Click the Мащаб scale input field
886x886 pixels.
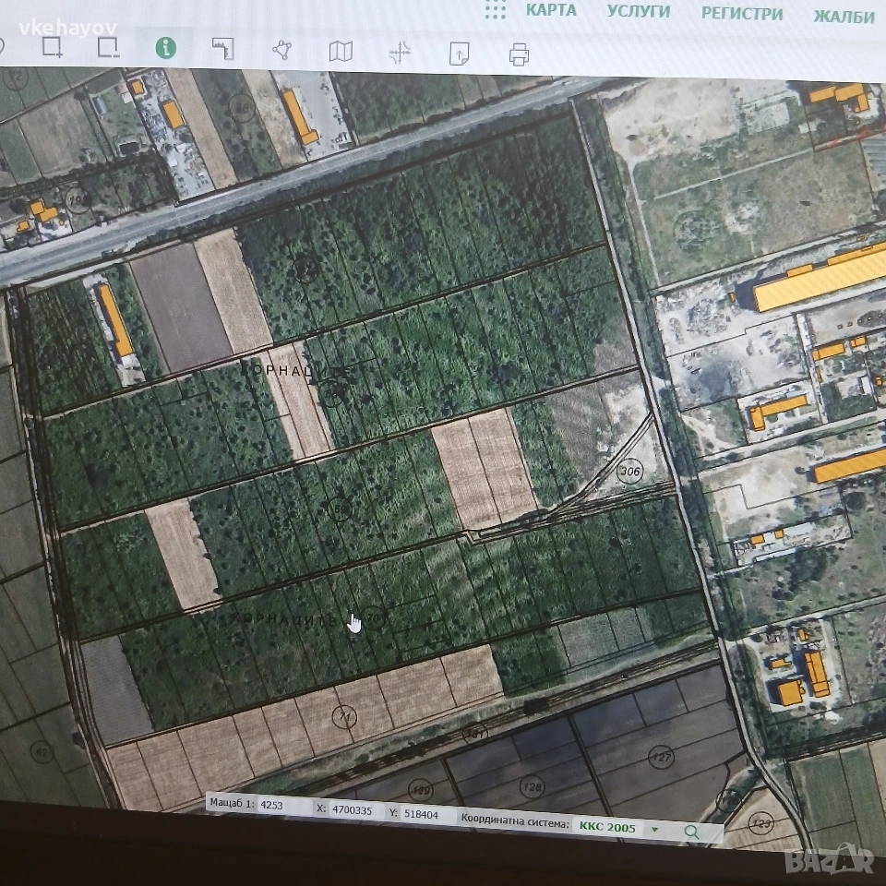[281, 804]
